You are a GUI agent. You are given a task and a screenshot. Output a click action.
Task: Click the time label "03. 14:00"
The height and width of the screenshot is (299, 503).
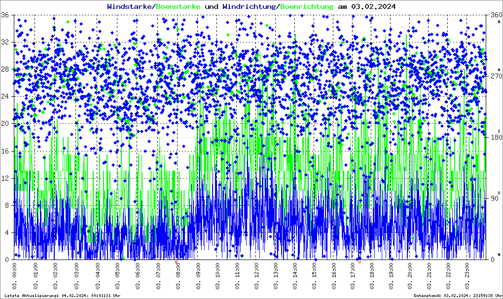pos(295,276)
